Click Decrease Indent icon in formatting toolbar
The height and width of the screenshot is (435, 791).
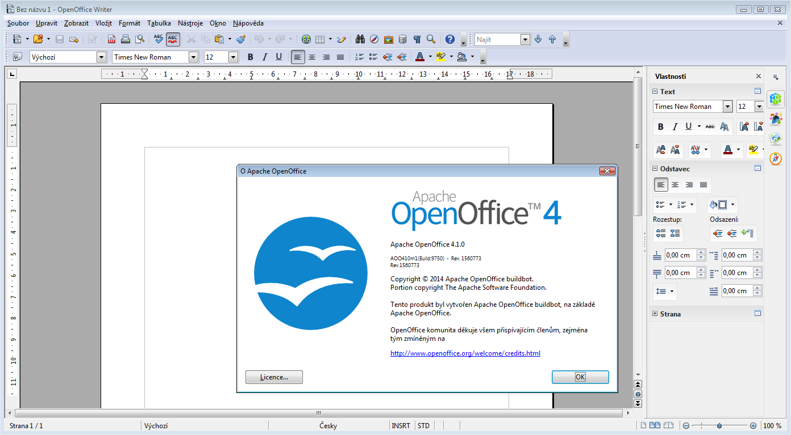tap(388, 57)
